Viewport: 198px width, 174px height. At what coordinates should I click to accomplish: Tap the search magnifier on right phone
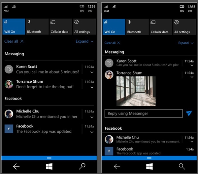182,166
